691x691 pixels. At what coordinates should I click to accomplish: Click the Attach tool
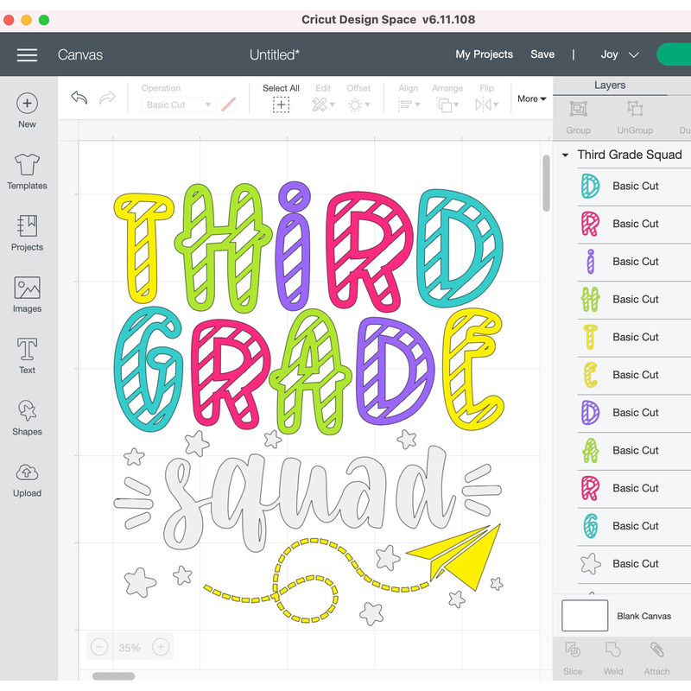(x=656, y=662)
